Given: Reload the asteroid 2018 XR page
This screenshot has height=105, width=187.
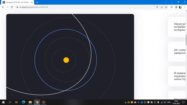Looking at the screenshot, I should 12,7.
